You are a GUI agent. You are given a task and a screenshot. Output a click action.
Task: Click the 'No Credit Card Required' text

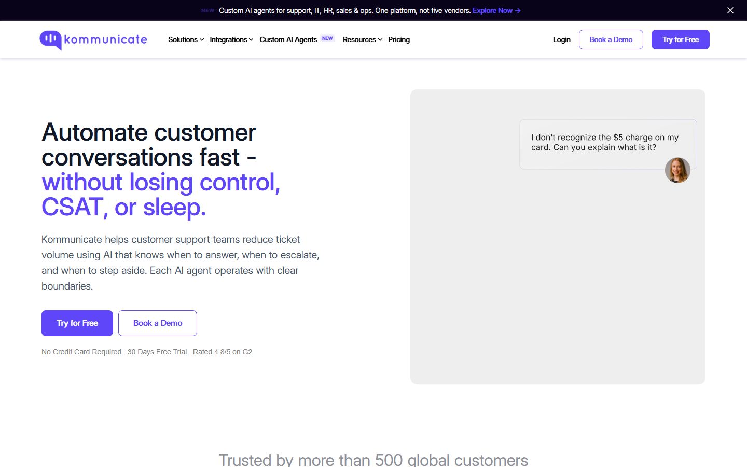81,352
